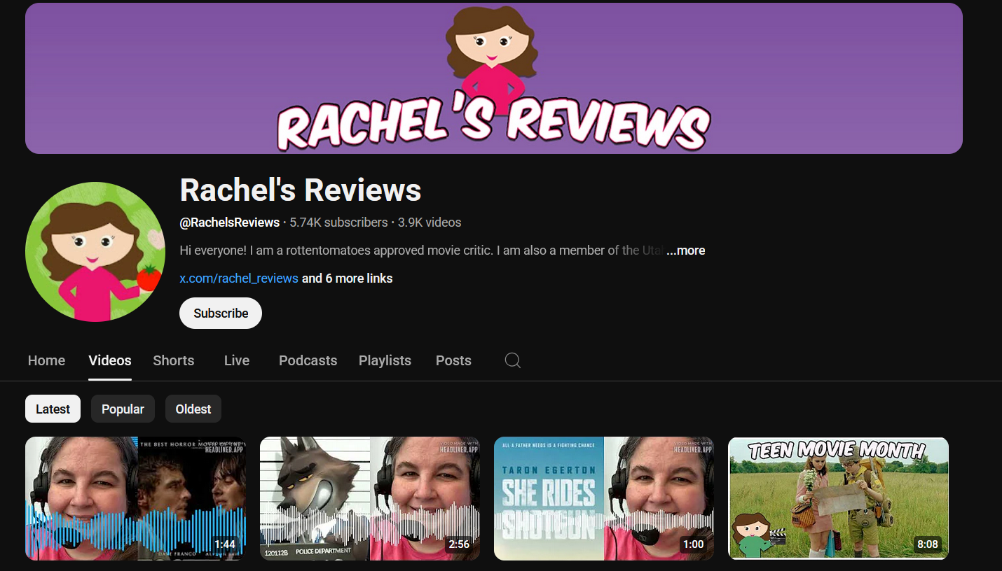Open the Home tab
The width and height of the screenshot is (1002, 571).
46,360
